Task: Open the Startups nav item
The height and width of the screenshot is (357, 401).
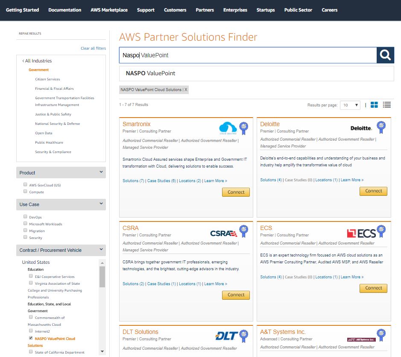Action: click(266, 10)
